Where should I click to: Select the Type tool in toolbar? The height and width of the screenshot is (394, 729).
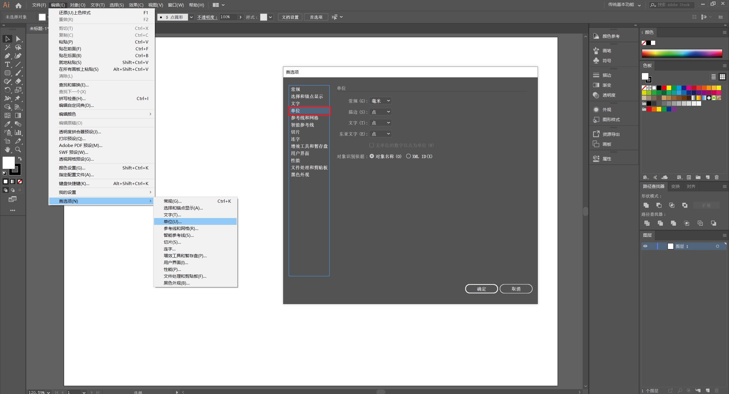(7, 64)
